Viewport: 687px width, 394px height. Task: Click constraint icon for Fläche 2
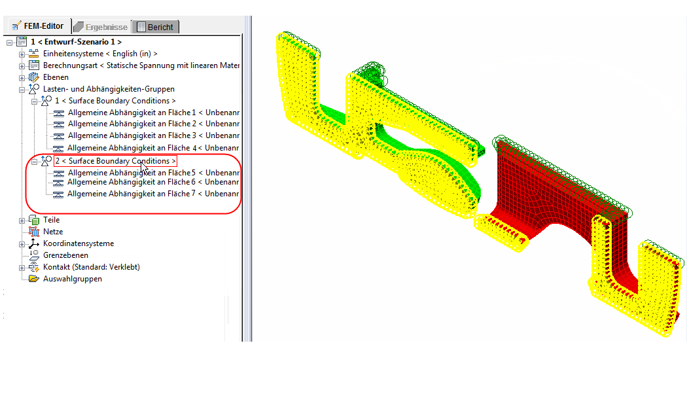[58, 124]
